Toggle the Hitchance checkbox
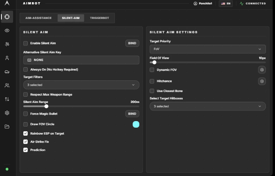Screen dimensions: 275x176 (x=152, y=81)
